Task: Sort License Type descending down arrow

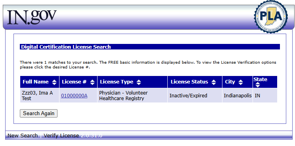Action: 139,84
